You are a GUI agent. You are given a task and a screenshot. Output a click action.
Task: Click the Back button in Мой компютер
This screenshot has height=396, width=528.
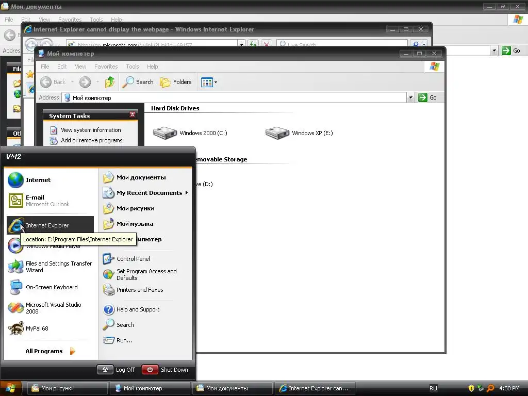[x=53, y=82]
